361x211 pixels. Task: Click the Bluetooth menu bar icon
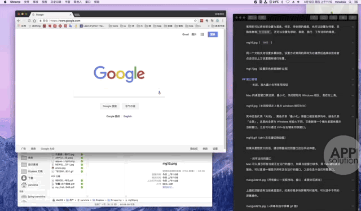282,2
